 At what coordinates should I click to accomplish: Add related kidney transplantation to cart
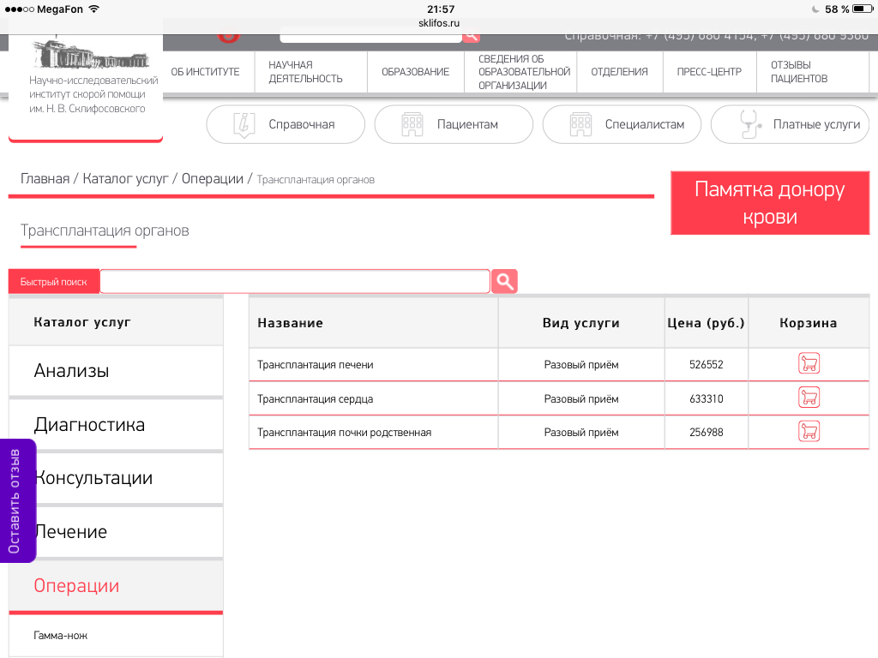(x=809, y=432)
